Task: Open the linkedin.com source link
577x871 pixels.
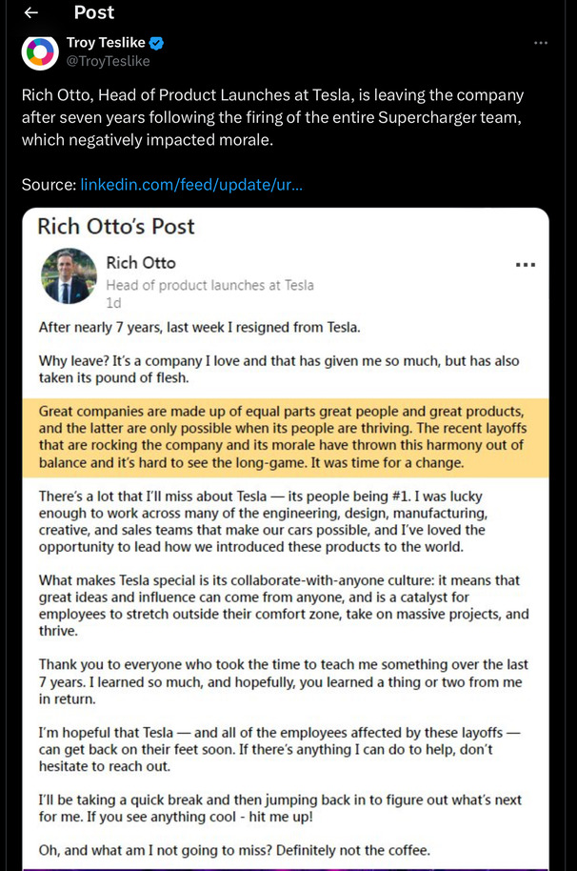Action: click(x=191, y=184)
